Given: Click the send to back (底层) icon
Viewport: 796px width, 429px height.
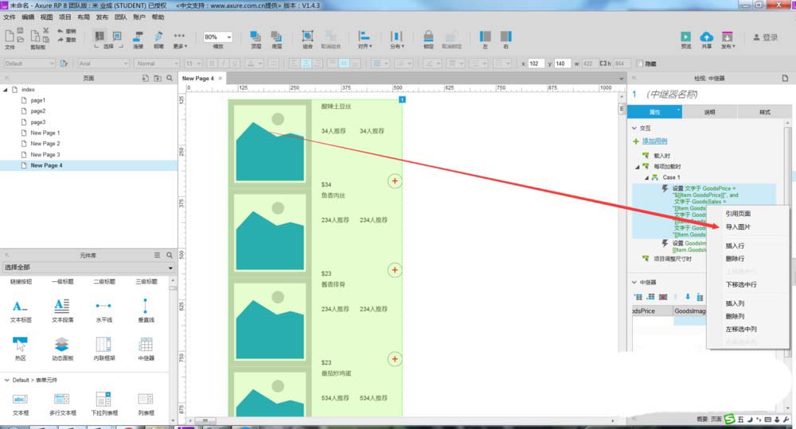Looking at the screenshot, I should pos(276,36).
